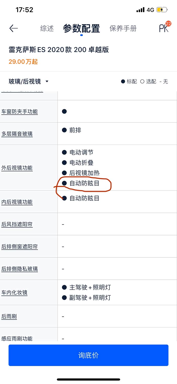Screen dimensions: 177x384
Task: Tap the 内后视镜功能 parameter link
Action: [17, 202]
